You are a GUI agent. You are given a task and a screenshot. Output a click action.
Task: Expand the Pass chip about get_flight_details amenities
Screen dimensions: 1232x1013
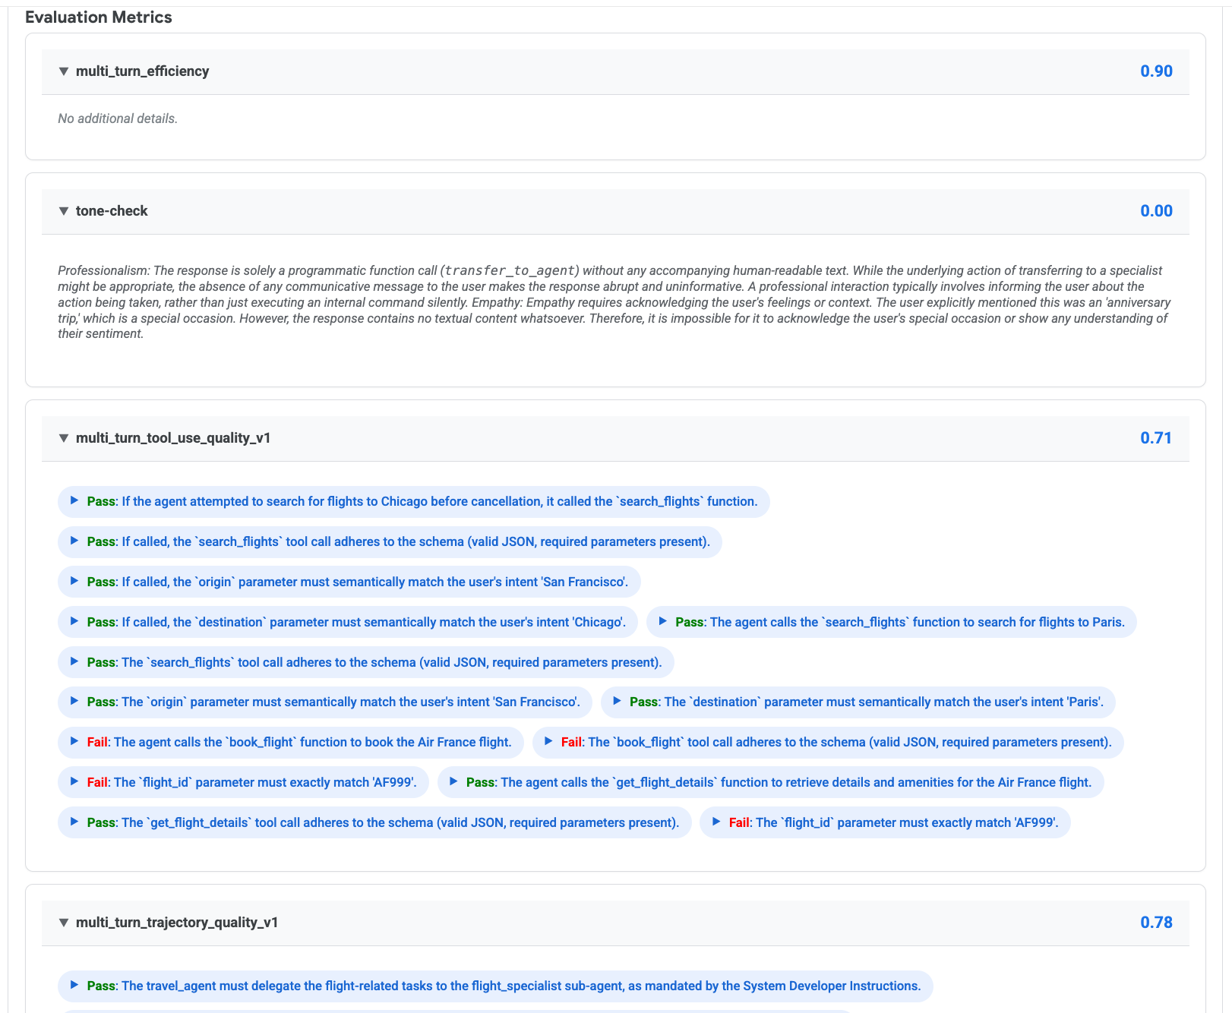(x=454, y=782)
